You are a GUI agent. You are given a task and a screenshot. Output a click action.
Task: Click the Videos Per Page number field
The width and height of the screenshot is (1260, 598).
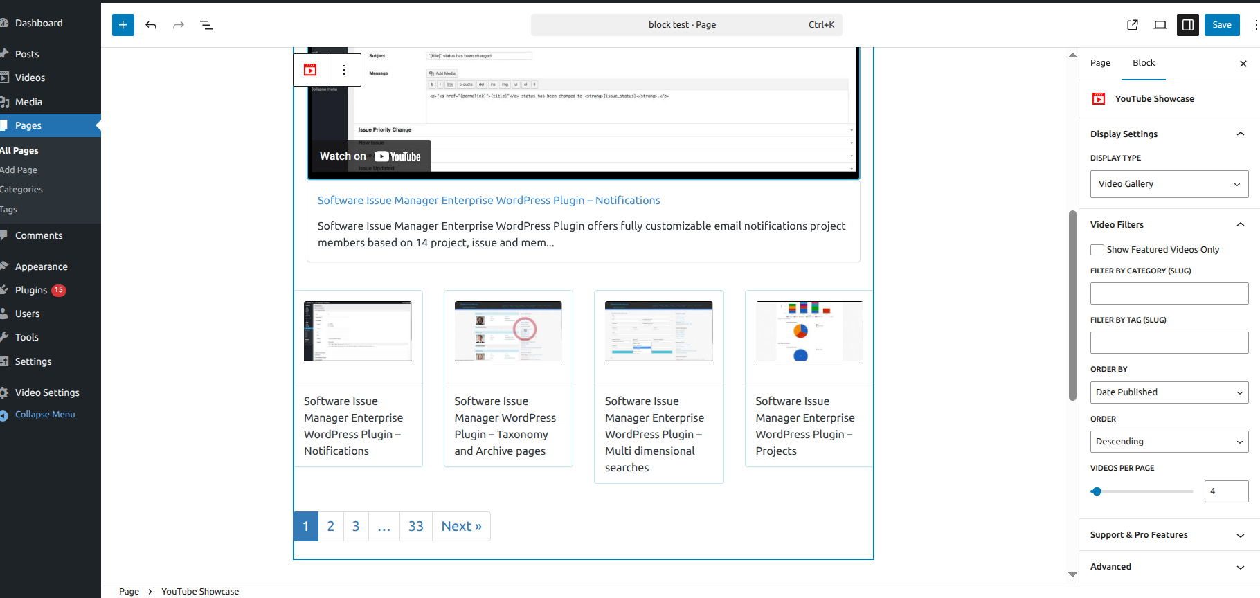point(1226,491)
